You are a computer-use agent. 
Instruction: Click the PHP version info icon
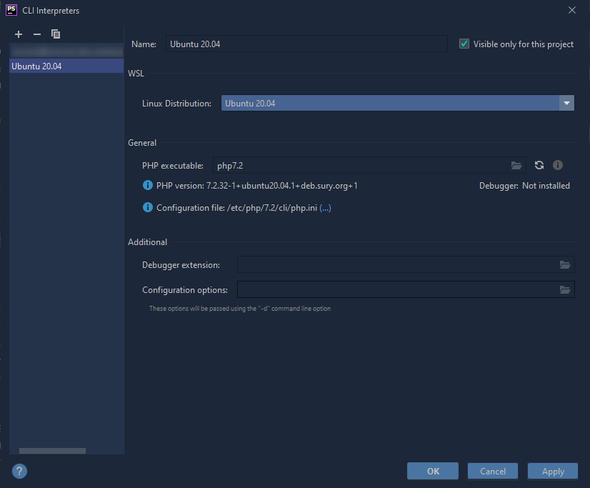pos(148,186)
